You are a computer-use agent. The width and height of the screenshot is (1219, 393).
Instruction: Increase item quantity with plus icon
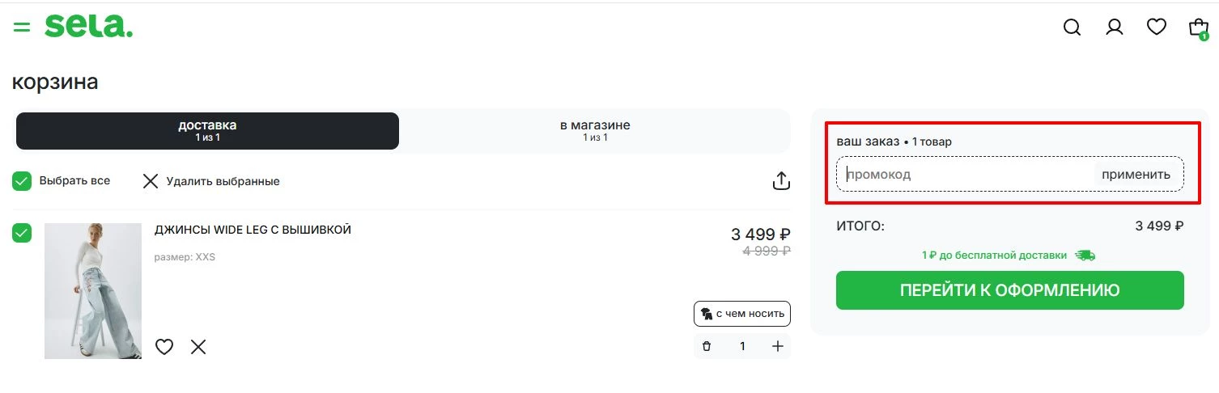point(778,346)
